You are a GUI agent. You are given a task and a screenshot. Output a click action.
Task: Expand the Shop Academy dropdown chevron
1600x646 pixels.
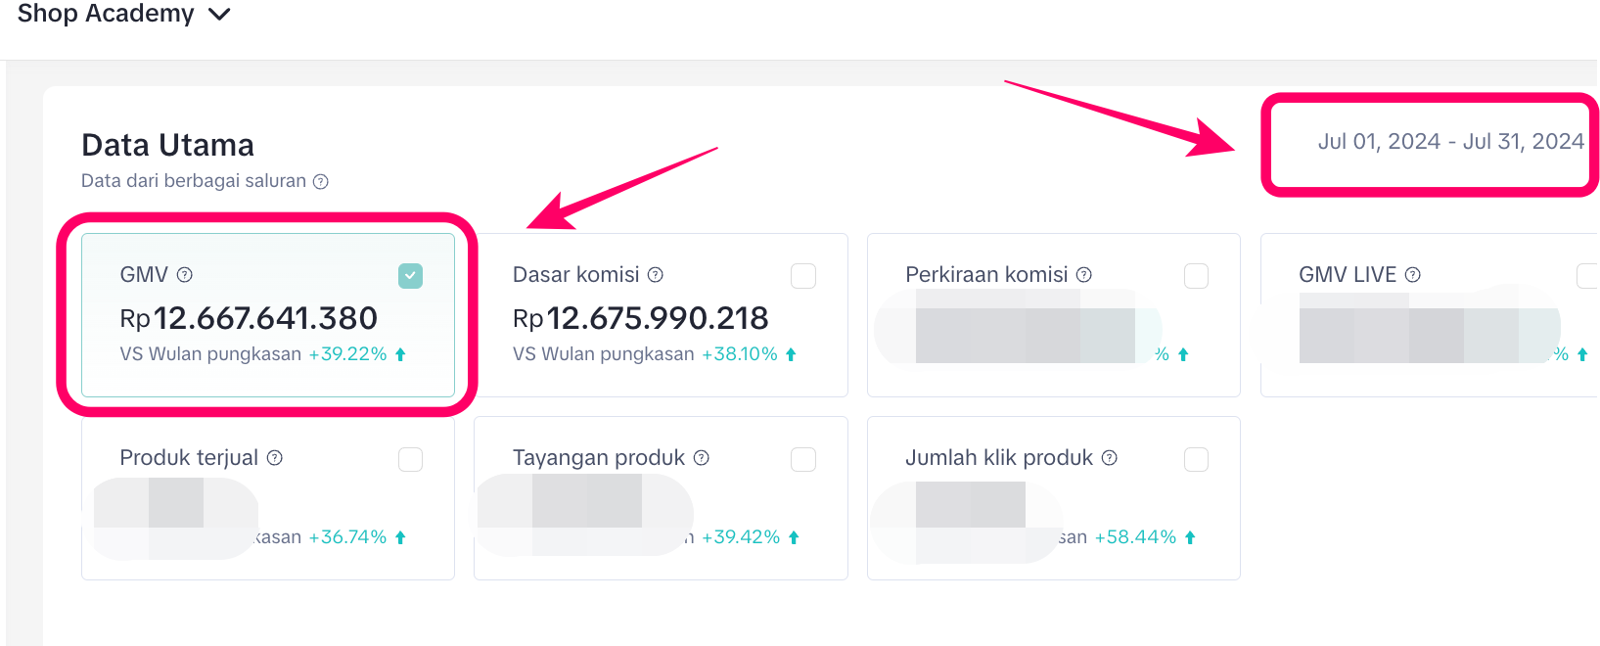click(x=220, y=15)
